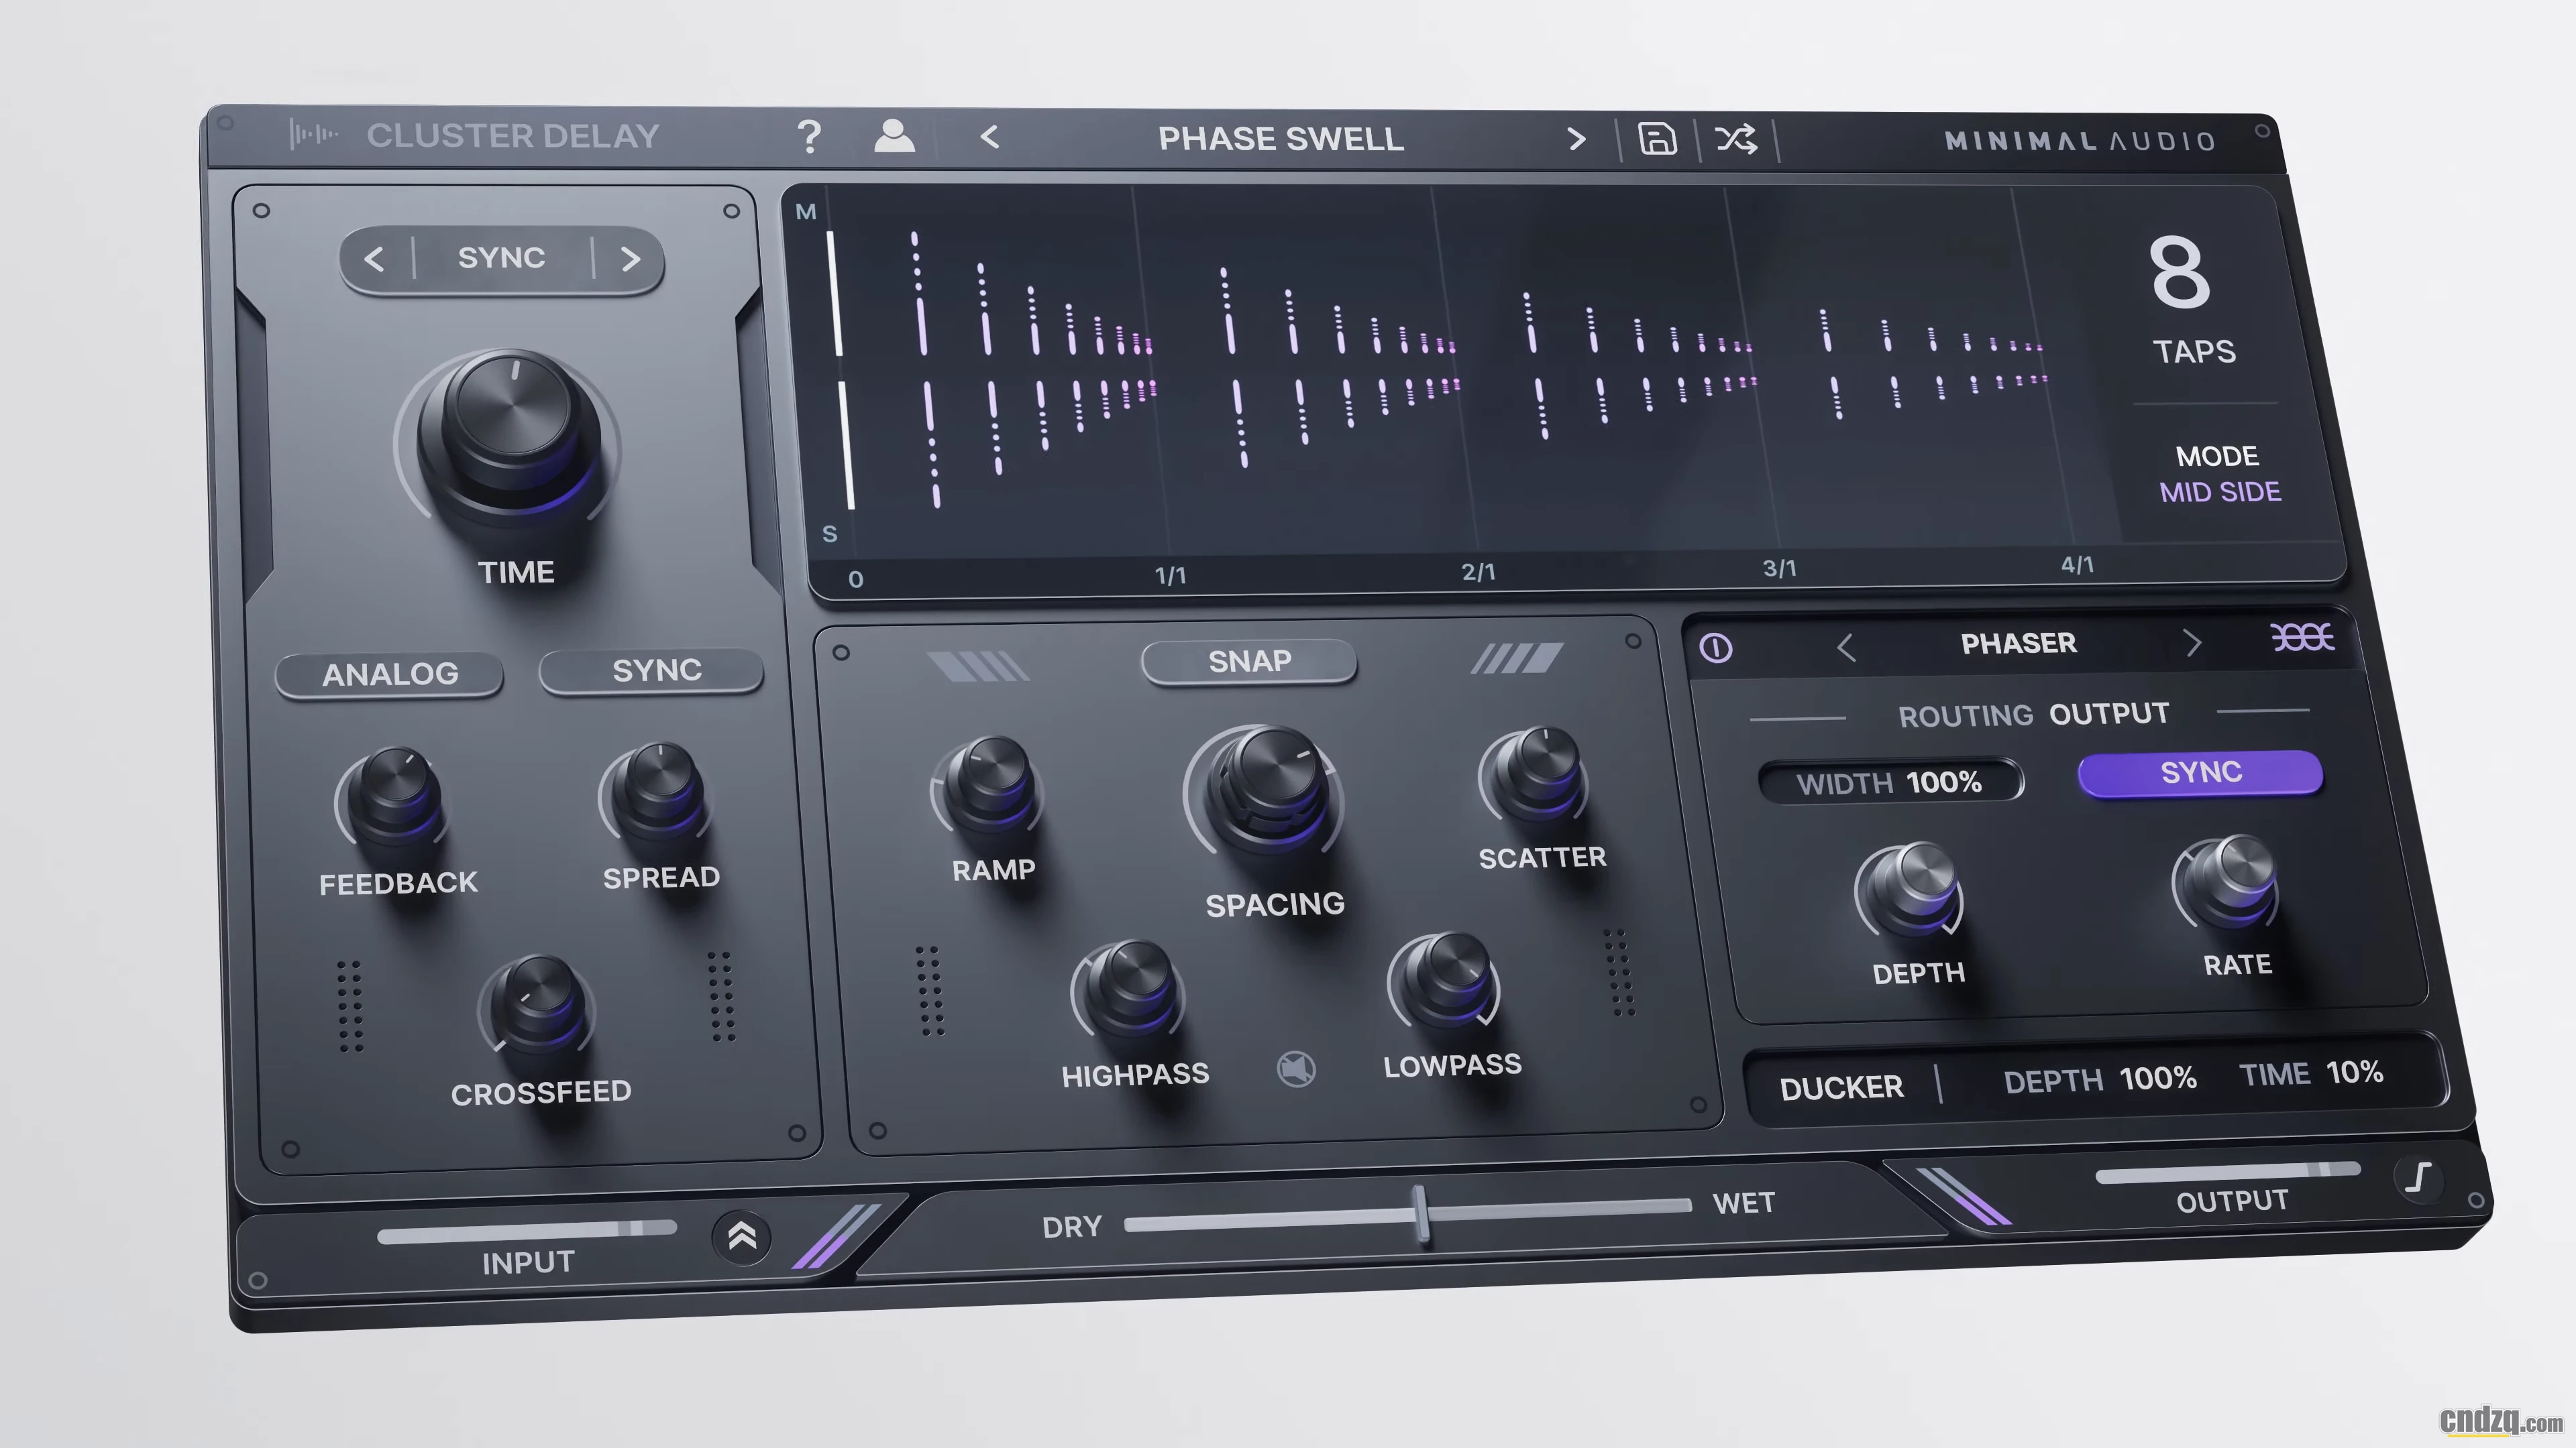
Task: Click the curve icon next to Output
Action: click(2418, 1179)
